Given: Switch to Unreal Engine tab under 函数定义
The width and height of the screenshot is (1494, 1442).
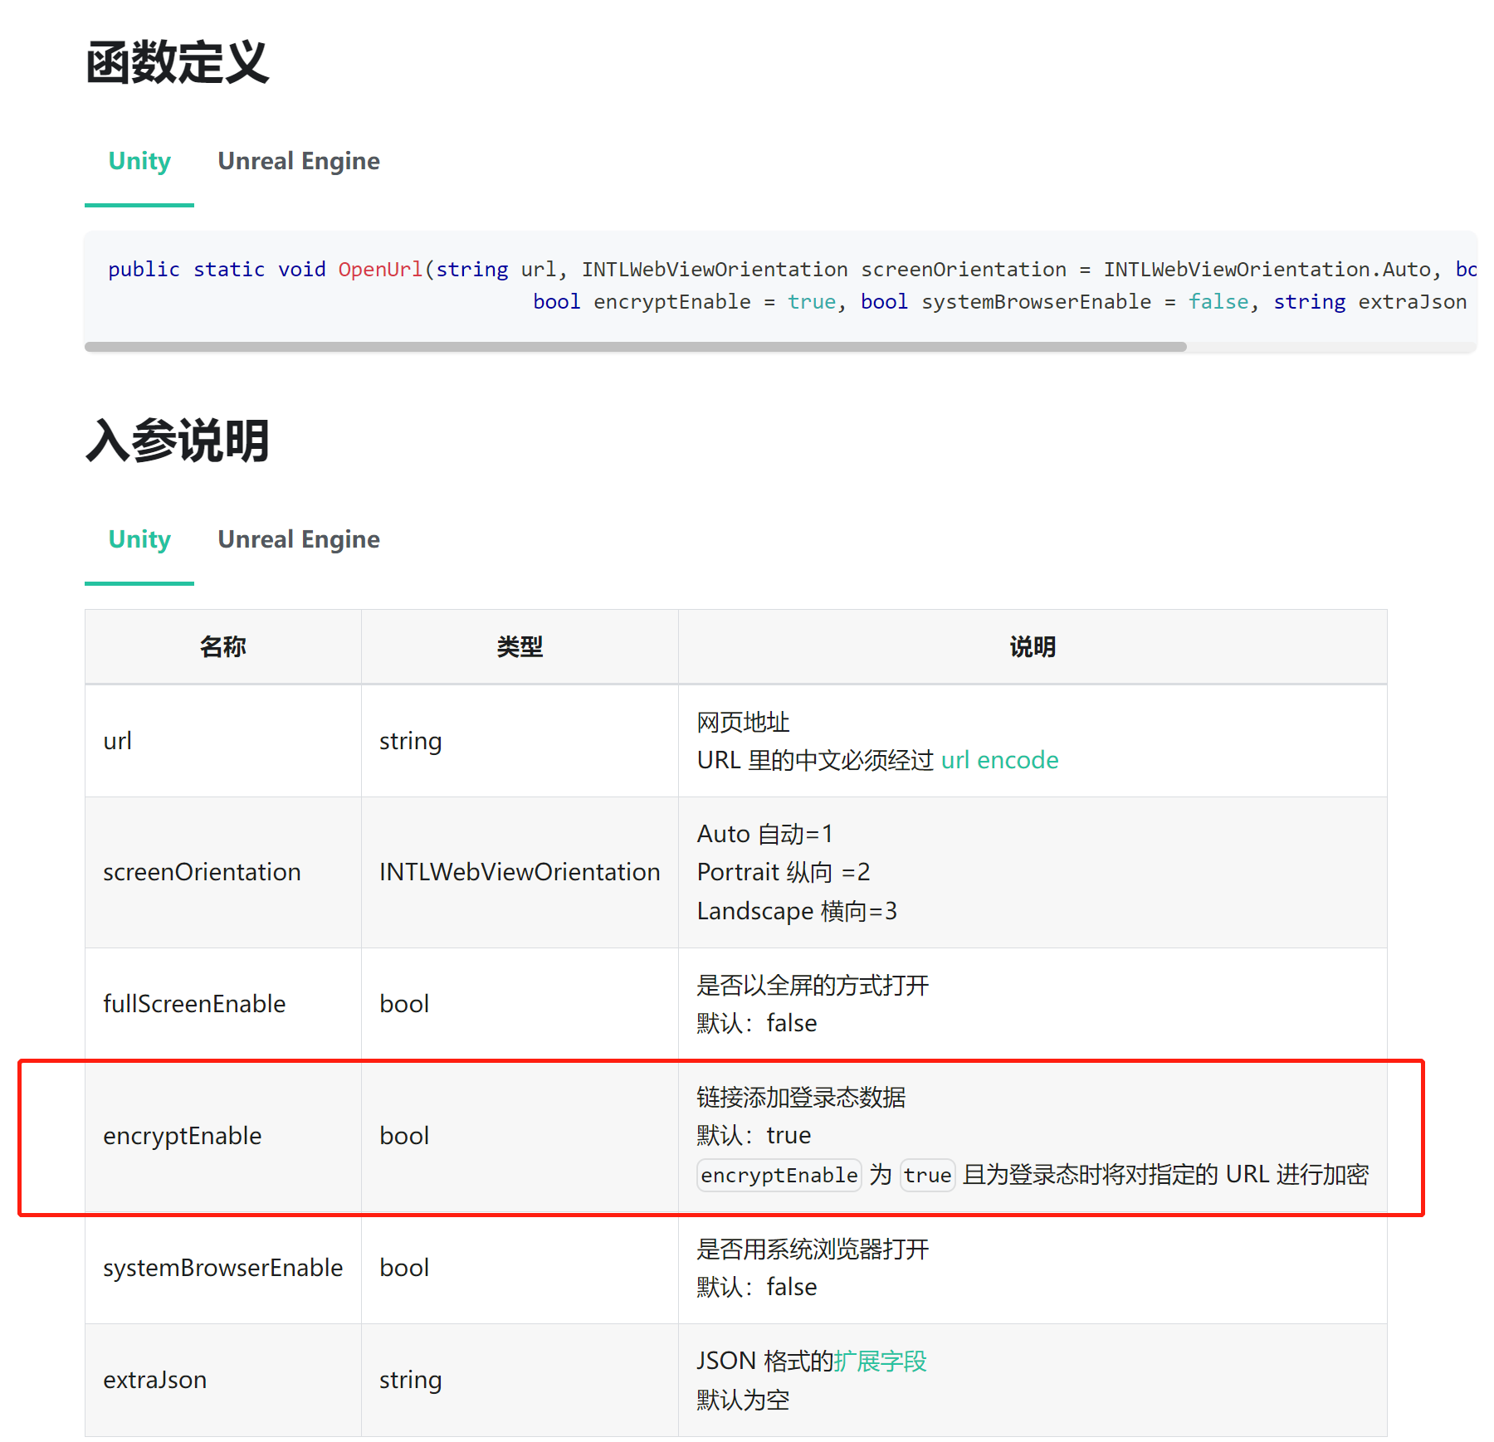Looking at the screenshot, I should (x=298, y=161).
